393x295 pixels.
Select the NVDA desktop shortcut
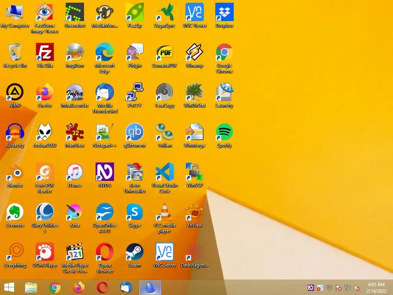pos(104,172)
